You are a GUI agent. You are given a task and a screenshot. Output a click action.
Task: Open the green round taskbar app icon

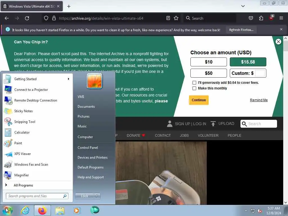coord(95,210)
